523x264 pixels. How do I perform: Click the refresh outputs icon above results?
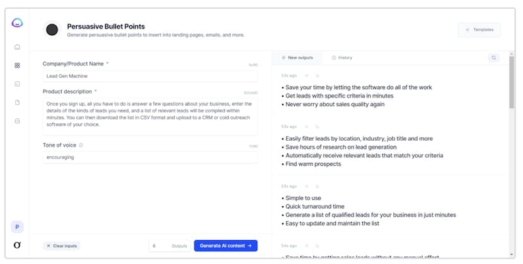click(x=493, y=57)
